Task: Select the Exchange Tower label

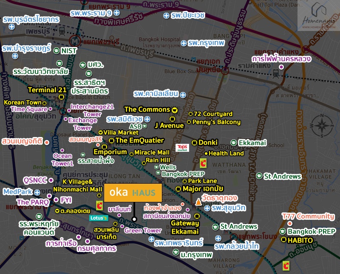Action: coord(83,124)
